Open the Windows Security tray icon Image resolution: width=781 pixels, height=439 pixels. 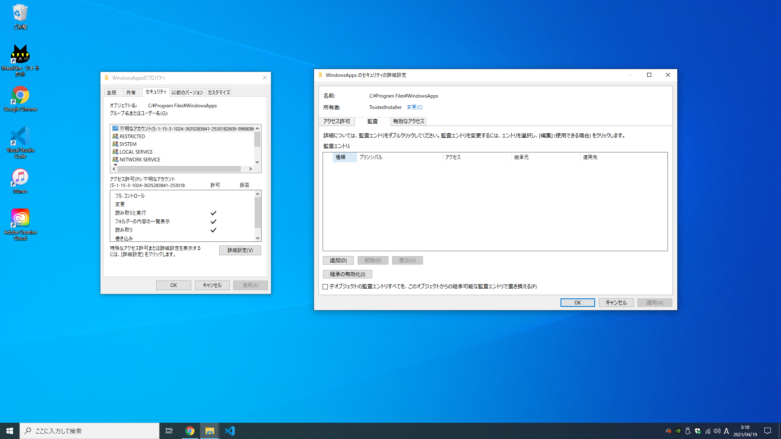coord(698,431)
